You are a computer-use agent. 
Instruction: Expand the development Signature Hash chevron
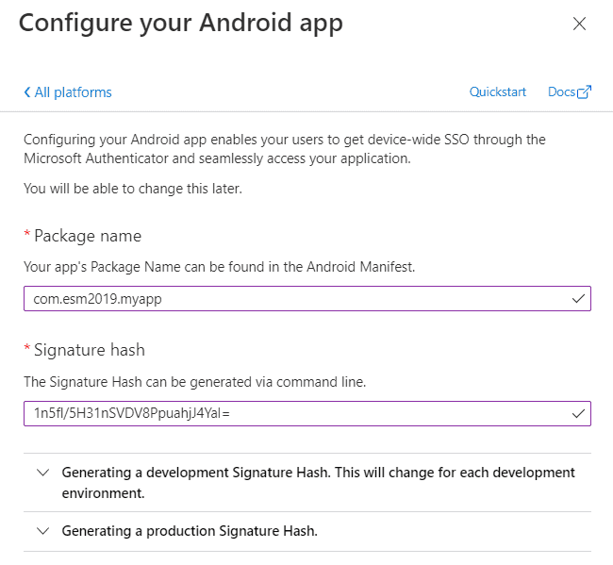[42, 473]
